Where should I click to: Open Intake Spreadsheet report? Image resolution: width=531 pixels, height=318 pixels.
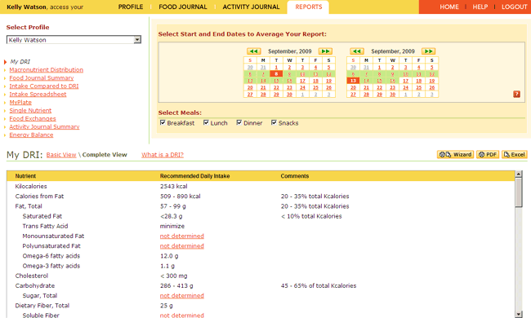click(38, 94)
